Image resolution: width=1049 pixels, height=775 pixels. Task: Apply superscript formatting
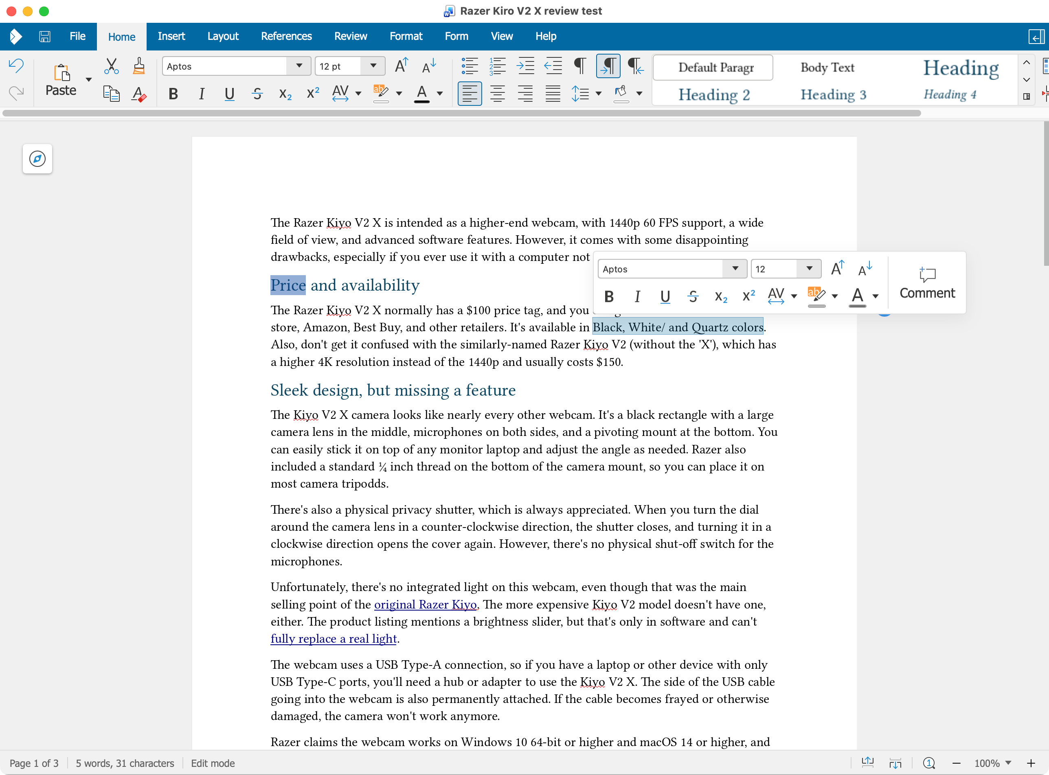coord(313,93)
